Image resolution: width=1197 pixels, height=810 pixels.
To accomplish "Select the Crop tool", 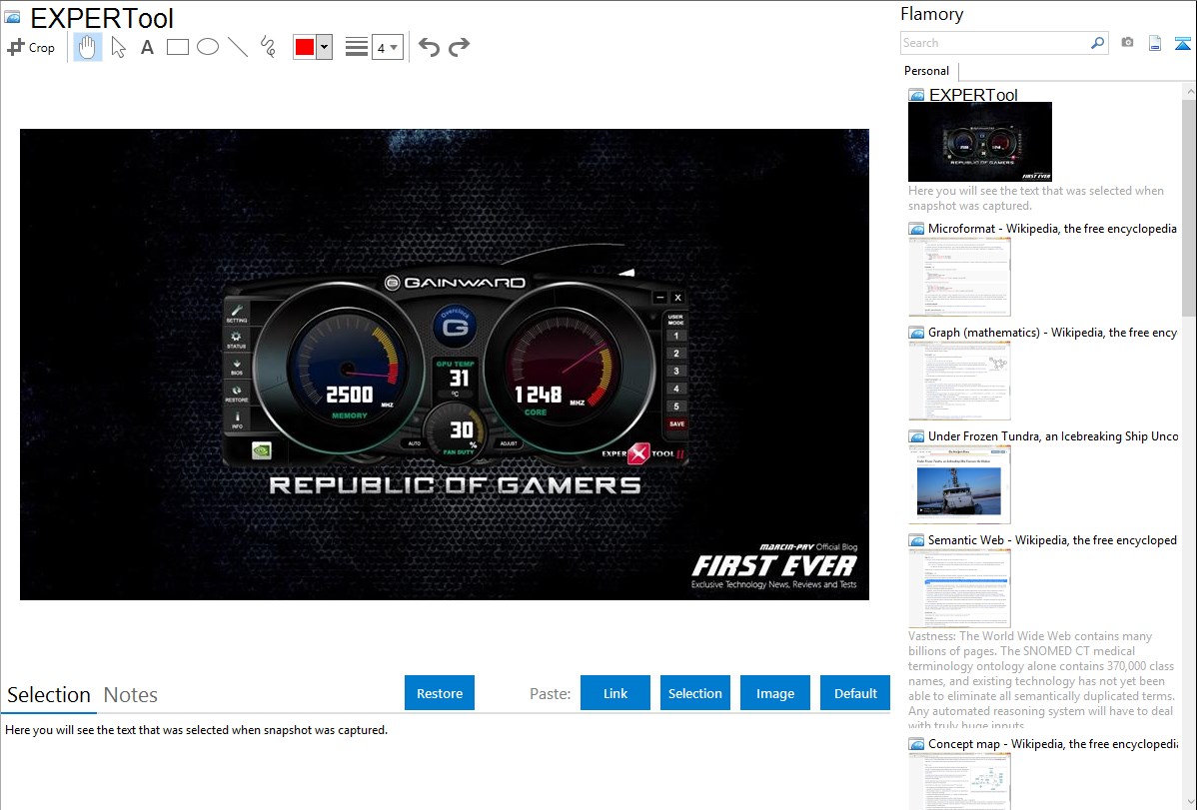I will 31,47.
